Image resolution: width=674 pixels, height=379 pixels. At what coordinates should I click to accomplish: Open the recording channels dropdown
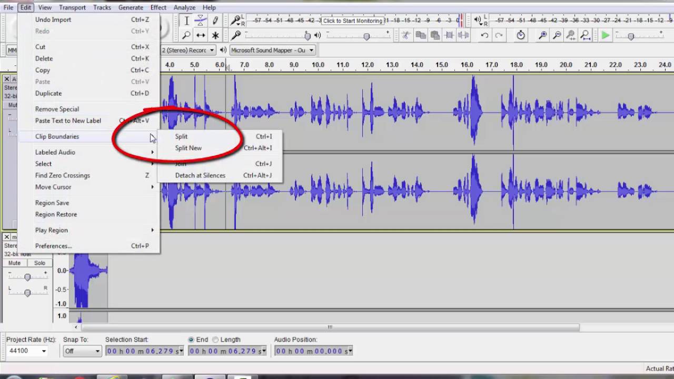pyautogui.click(x=212, y=50)
